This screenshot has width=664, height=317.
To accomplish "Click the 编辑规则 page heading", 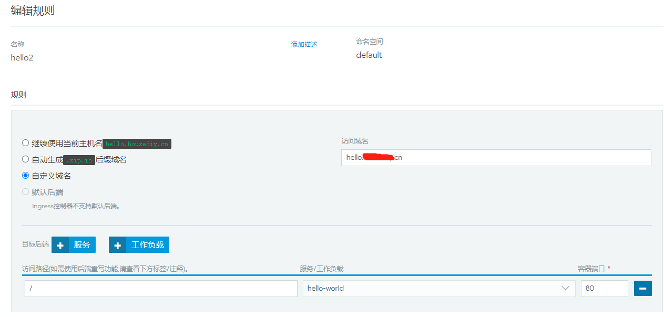I will (x=33, y=11).
